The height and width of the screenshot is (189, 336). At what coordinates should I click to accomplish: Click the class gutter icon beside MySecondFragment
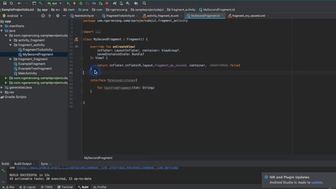(76, 39)
